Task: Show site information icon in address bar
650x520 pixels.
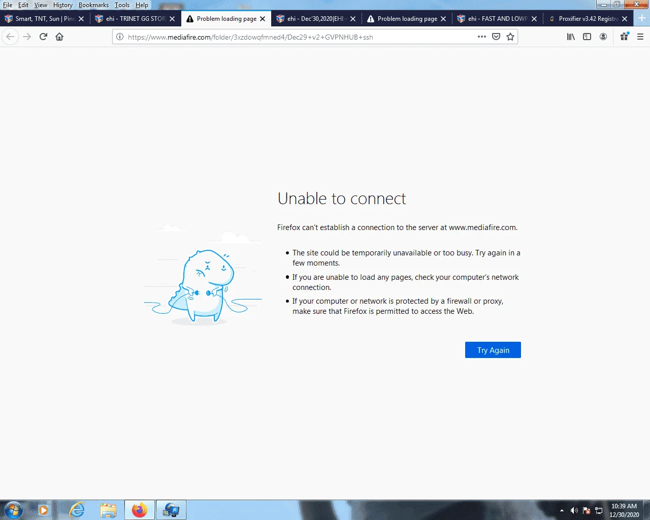Action: pyautogui.click(x=120, y=37)
